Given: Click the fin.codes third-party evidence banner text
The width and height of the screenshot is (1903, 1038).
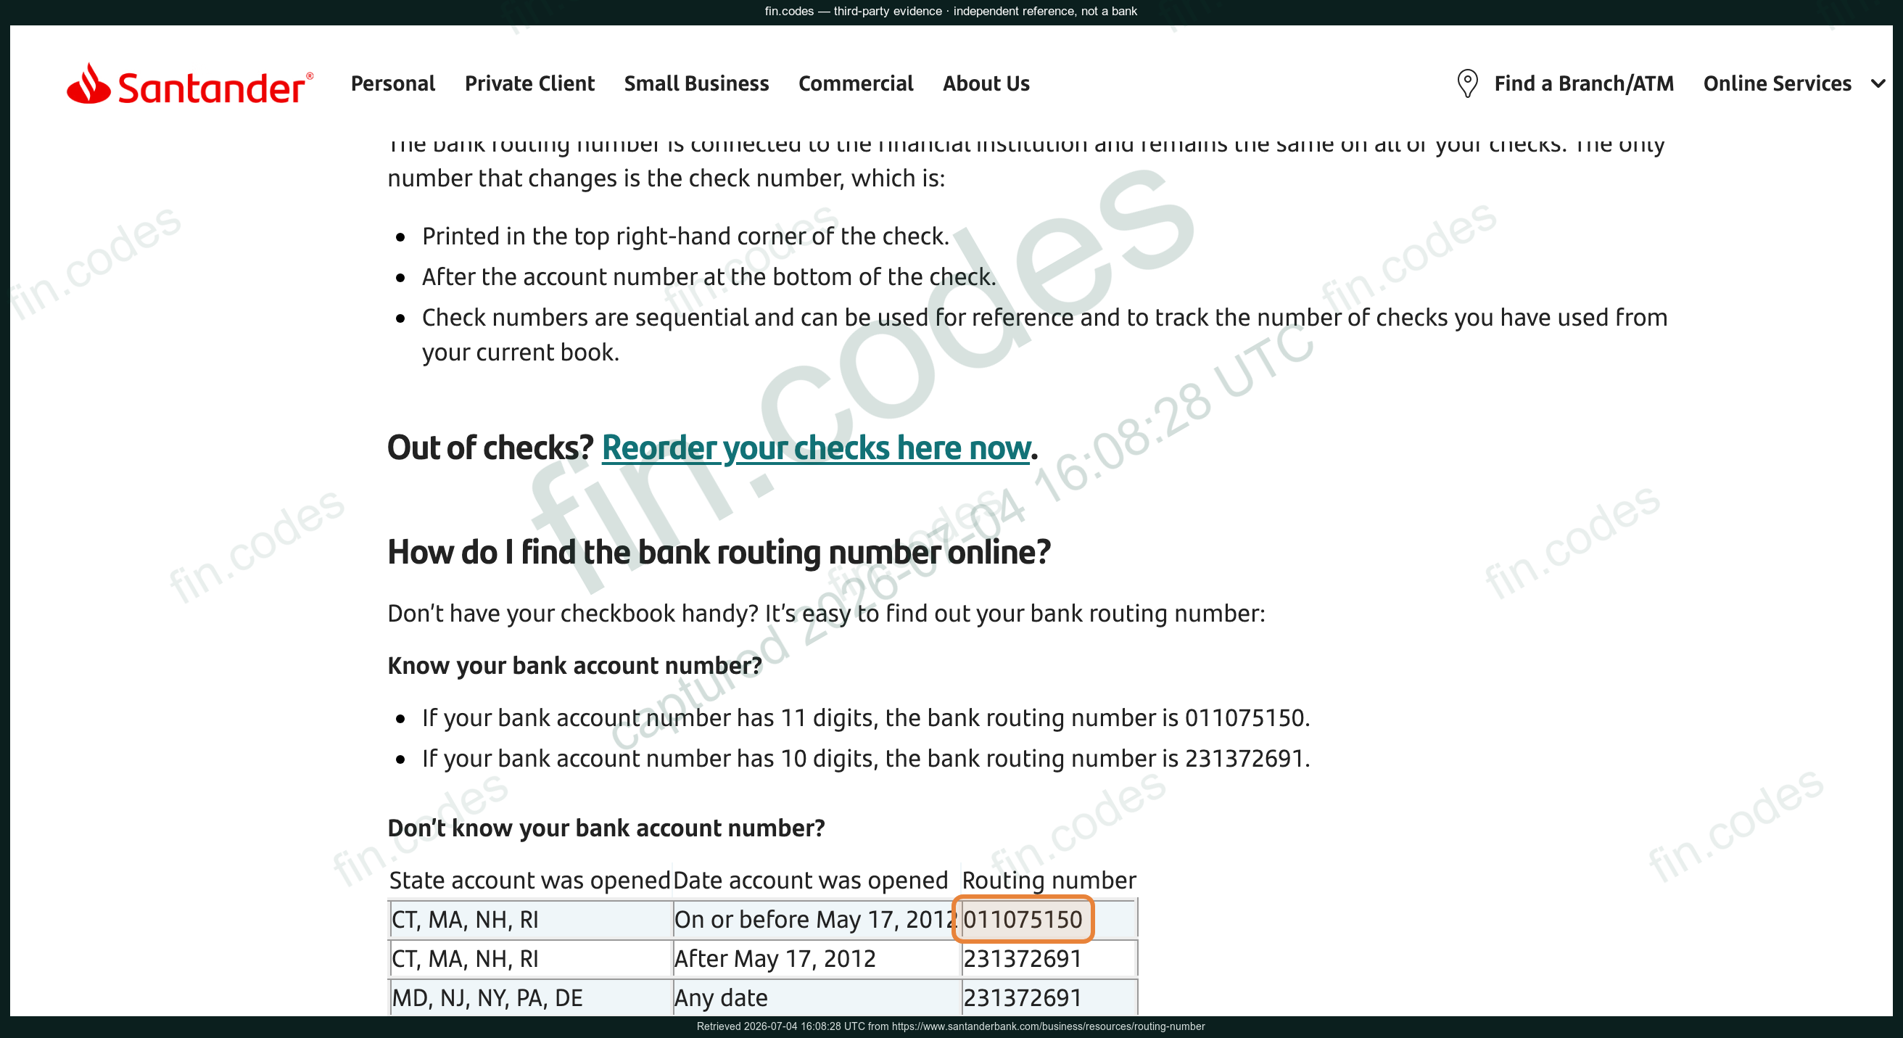Looking at the screenshot, I should click(951, 11).
